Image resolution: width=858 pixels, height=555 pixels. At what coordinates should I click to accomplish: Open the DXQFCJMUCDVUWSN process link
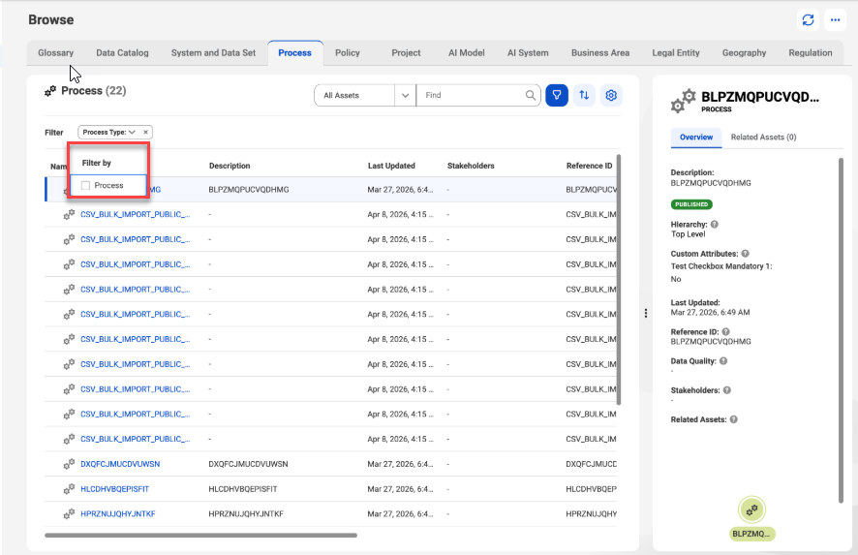120,464
